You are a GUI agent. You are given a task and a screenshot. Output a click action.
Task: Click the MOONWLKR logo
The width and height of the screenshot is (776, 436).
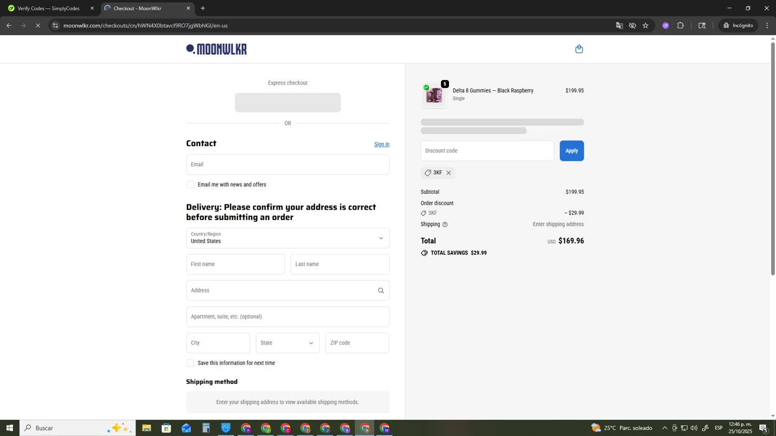click(216, 49)
